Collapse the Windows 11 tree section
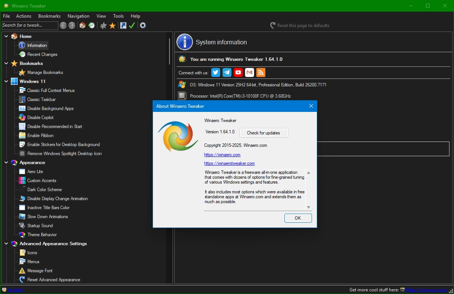454x294 pixels. pyautogui.click(x=6, y=81)
